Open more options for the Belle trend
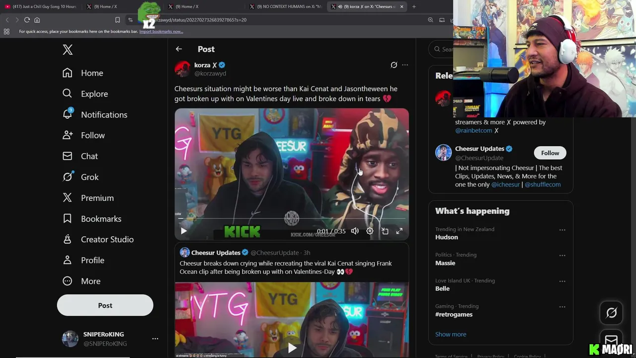 click(x=562, y=281)
